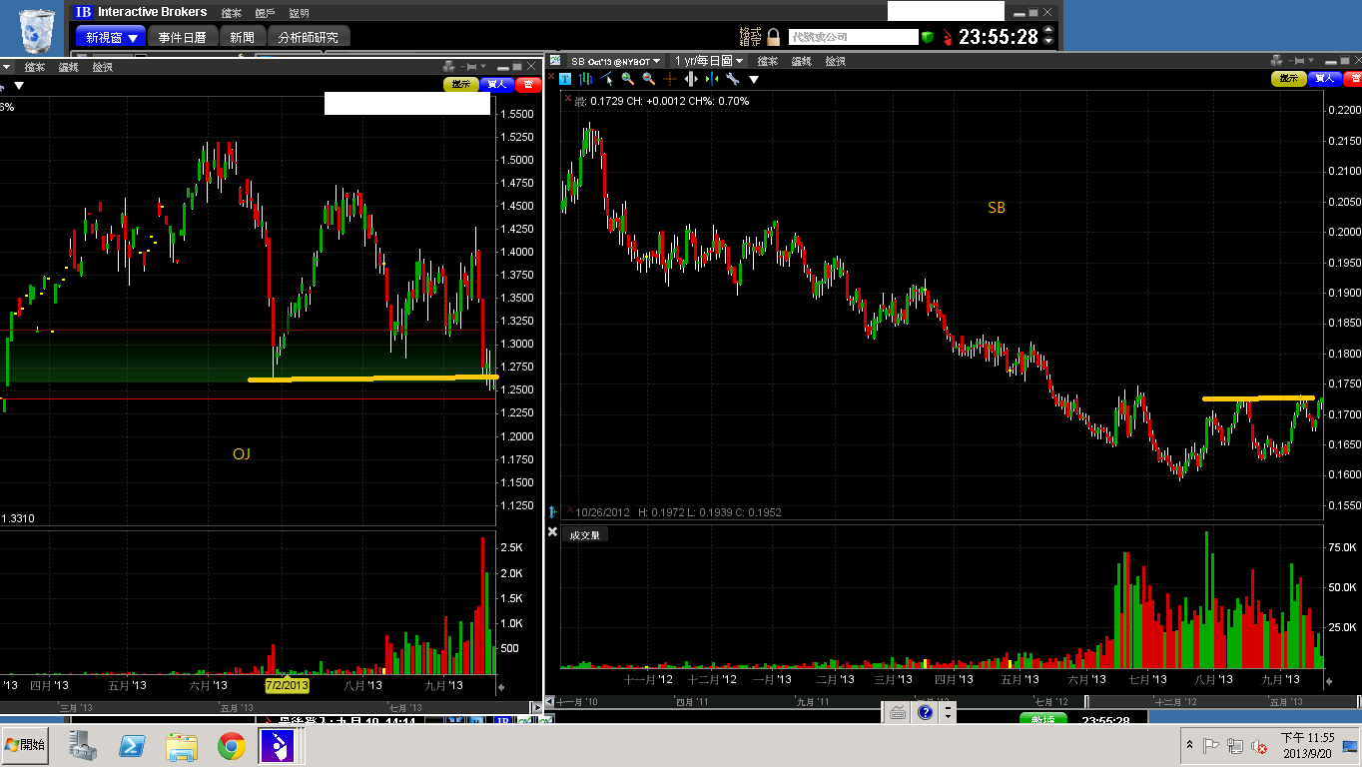Open 檔案 menu in Interactive Brokers title bar

(x=232, y=13)
